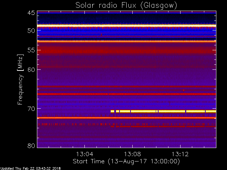Click the bright yellow emission band near 71 MHz
This screenshot has width=227, height=170.
click(163, 112)
